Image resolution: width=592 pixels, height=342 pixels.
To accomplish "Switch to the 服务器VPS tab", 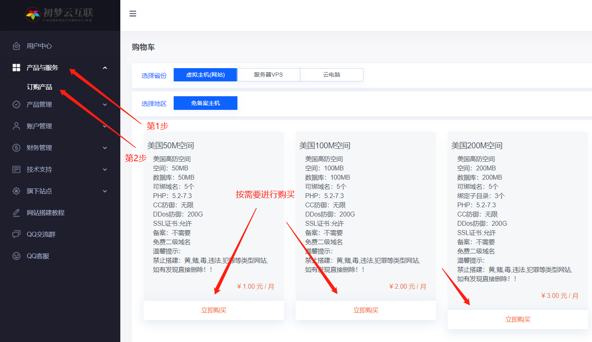I will click(x=268, y=75).
